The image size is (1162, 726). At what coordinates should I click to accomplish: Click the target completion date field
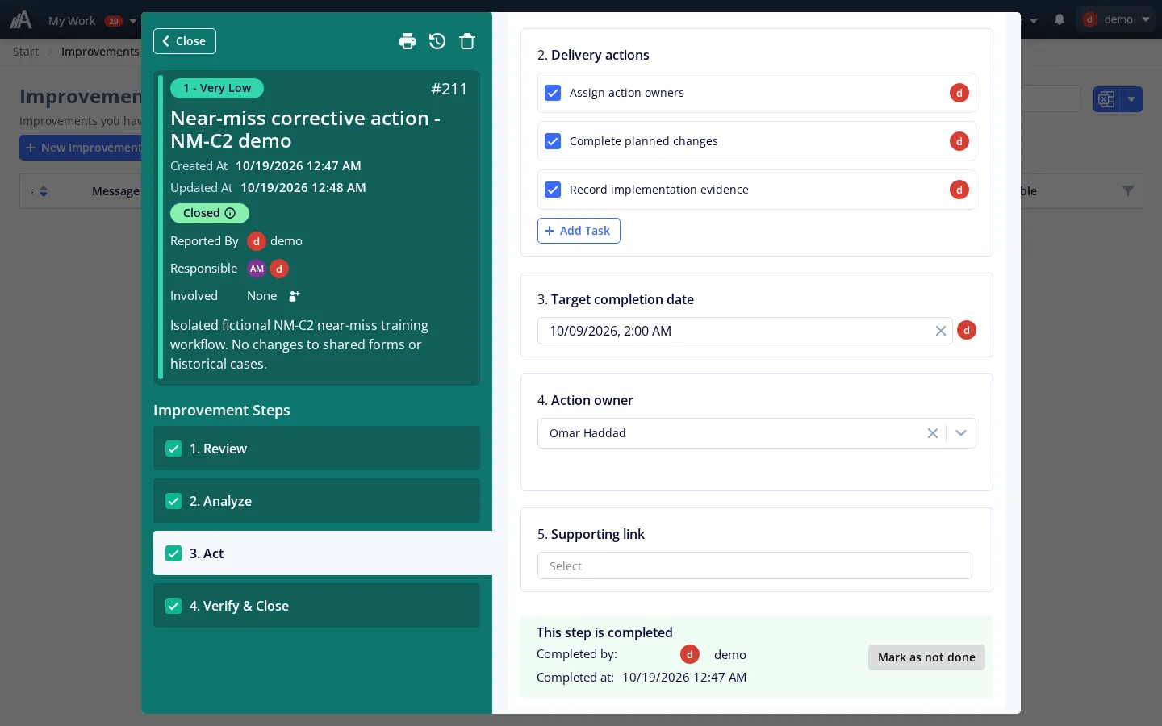pyautogui.click(x=744, y=331)
